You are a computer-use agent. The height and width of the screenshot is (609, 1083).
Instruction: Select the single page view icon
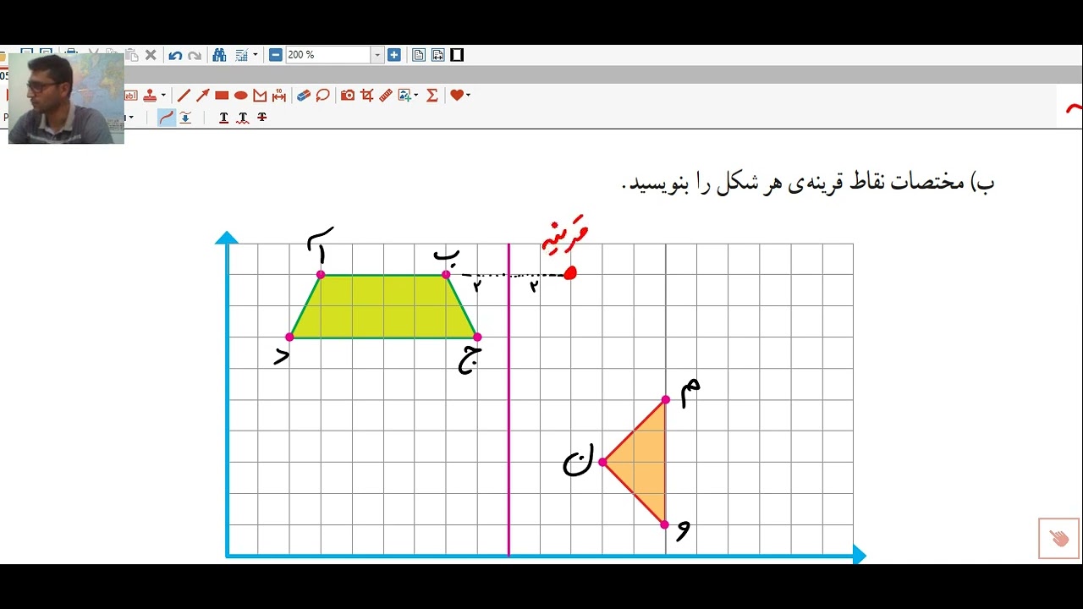(x=419, y=55)
